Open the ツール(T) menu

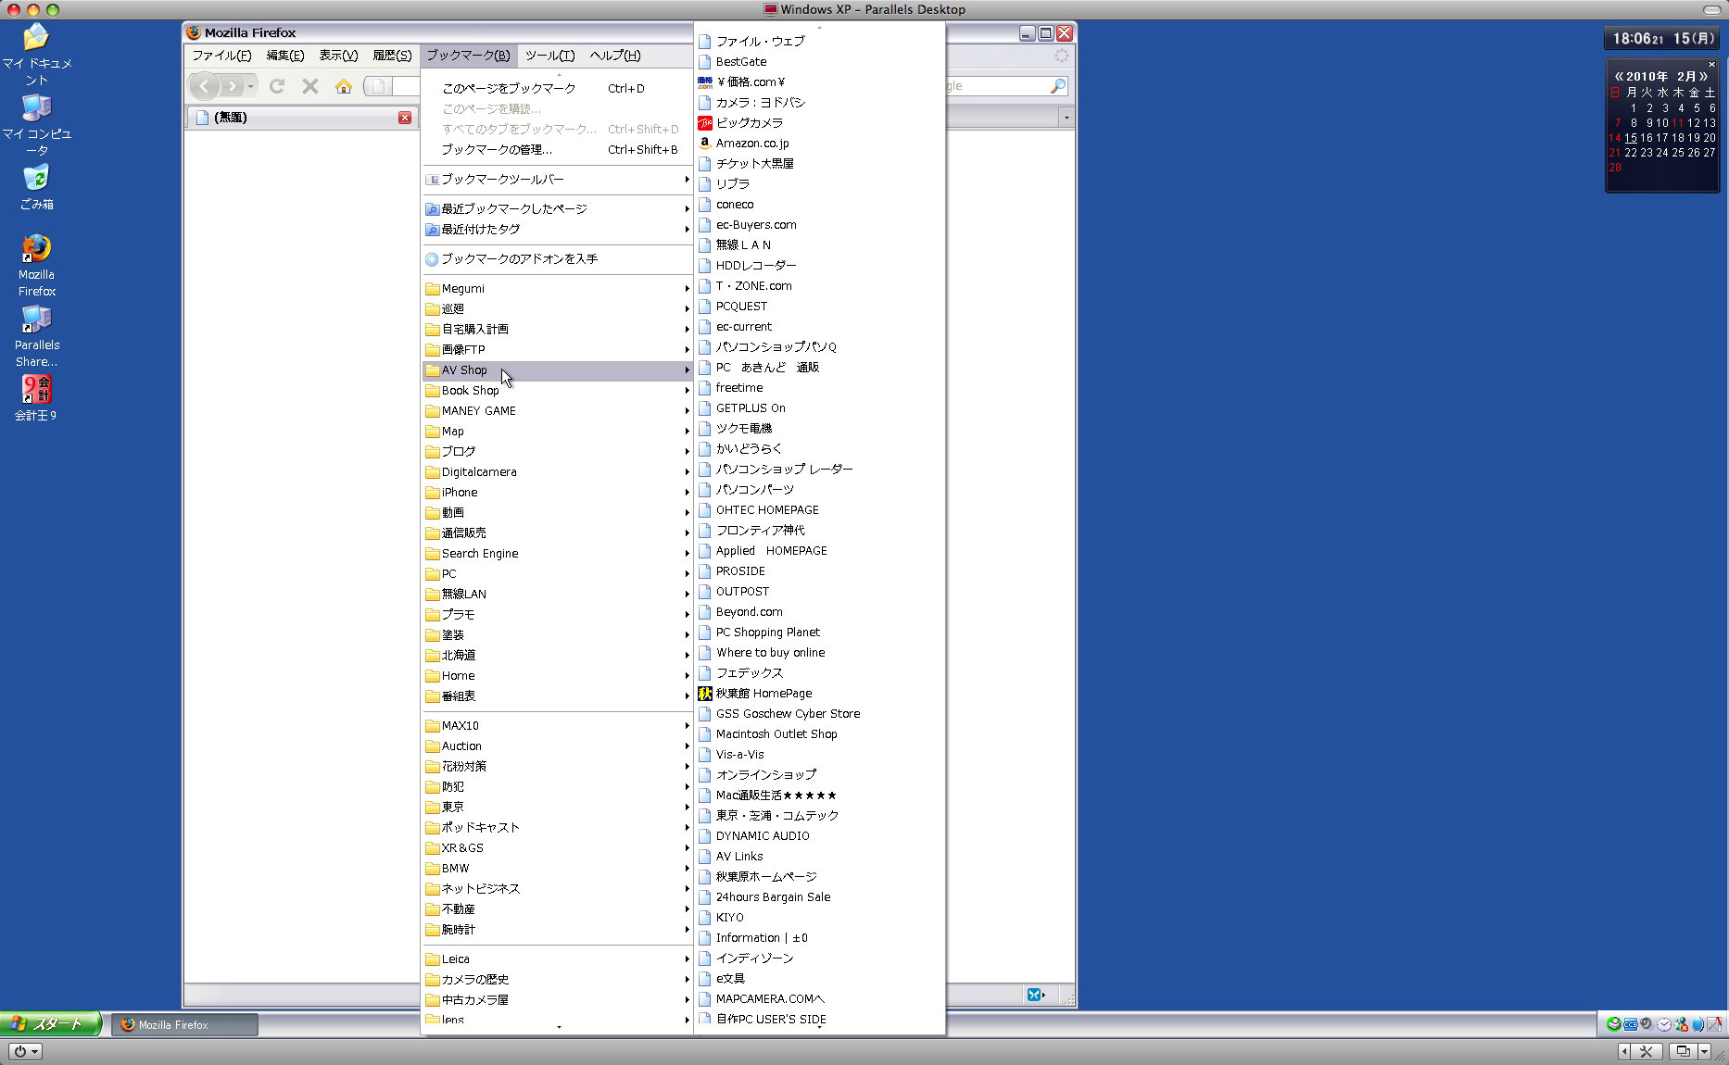[549, 56]
